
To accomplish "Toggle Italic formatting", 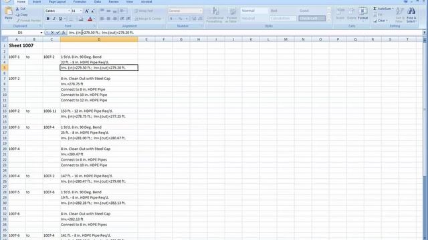I will (54, 19).
